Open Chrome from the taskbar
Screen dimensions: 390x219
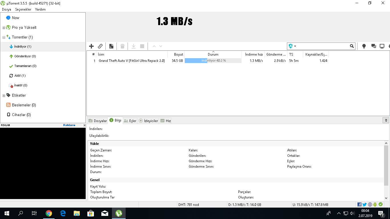pyautogui.click(x=49, y=213)
